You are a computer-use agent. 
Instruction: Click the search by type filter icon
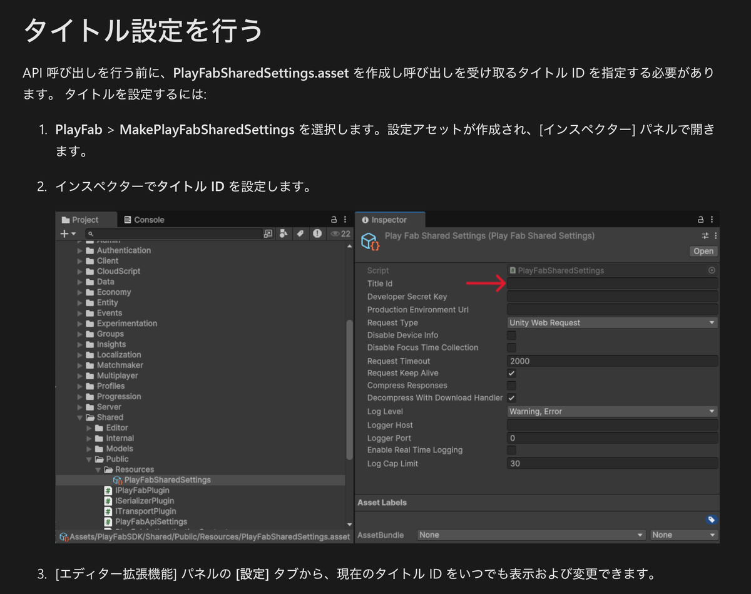pos(284,233)
